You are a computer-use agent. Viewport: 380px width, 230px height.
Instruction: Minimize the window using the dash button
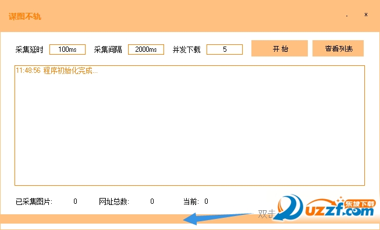[x=347, y=16]
